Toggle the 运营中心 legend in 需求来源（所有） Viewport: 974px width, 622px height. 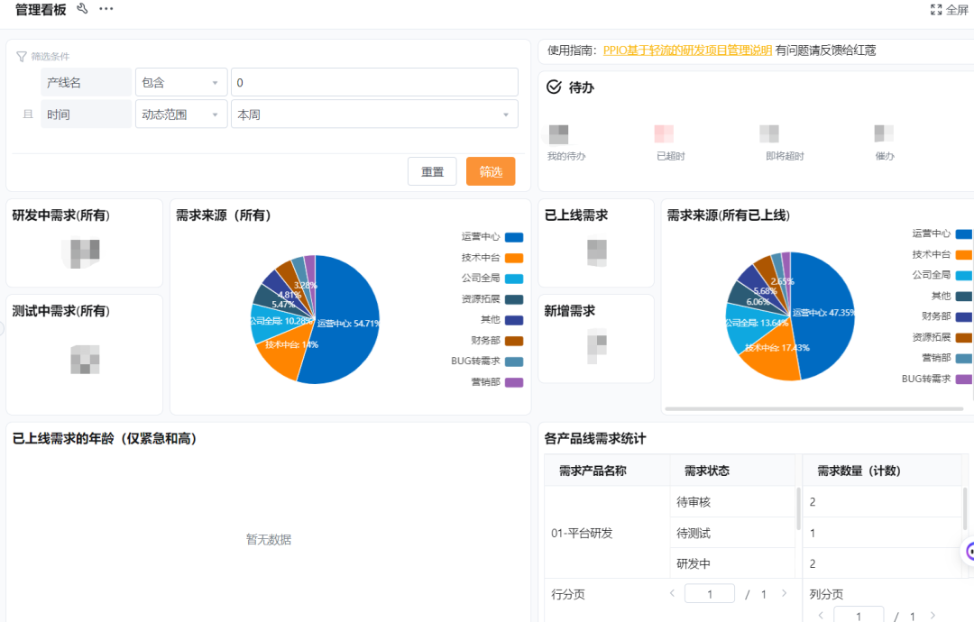[492, 237]
